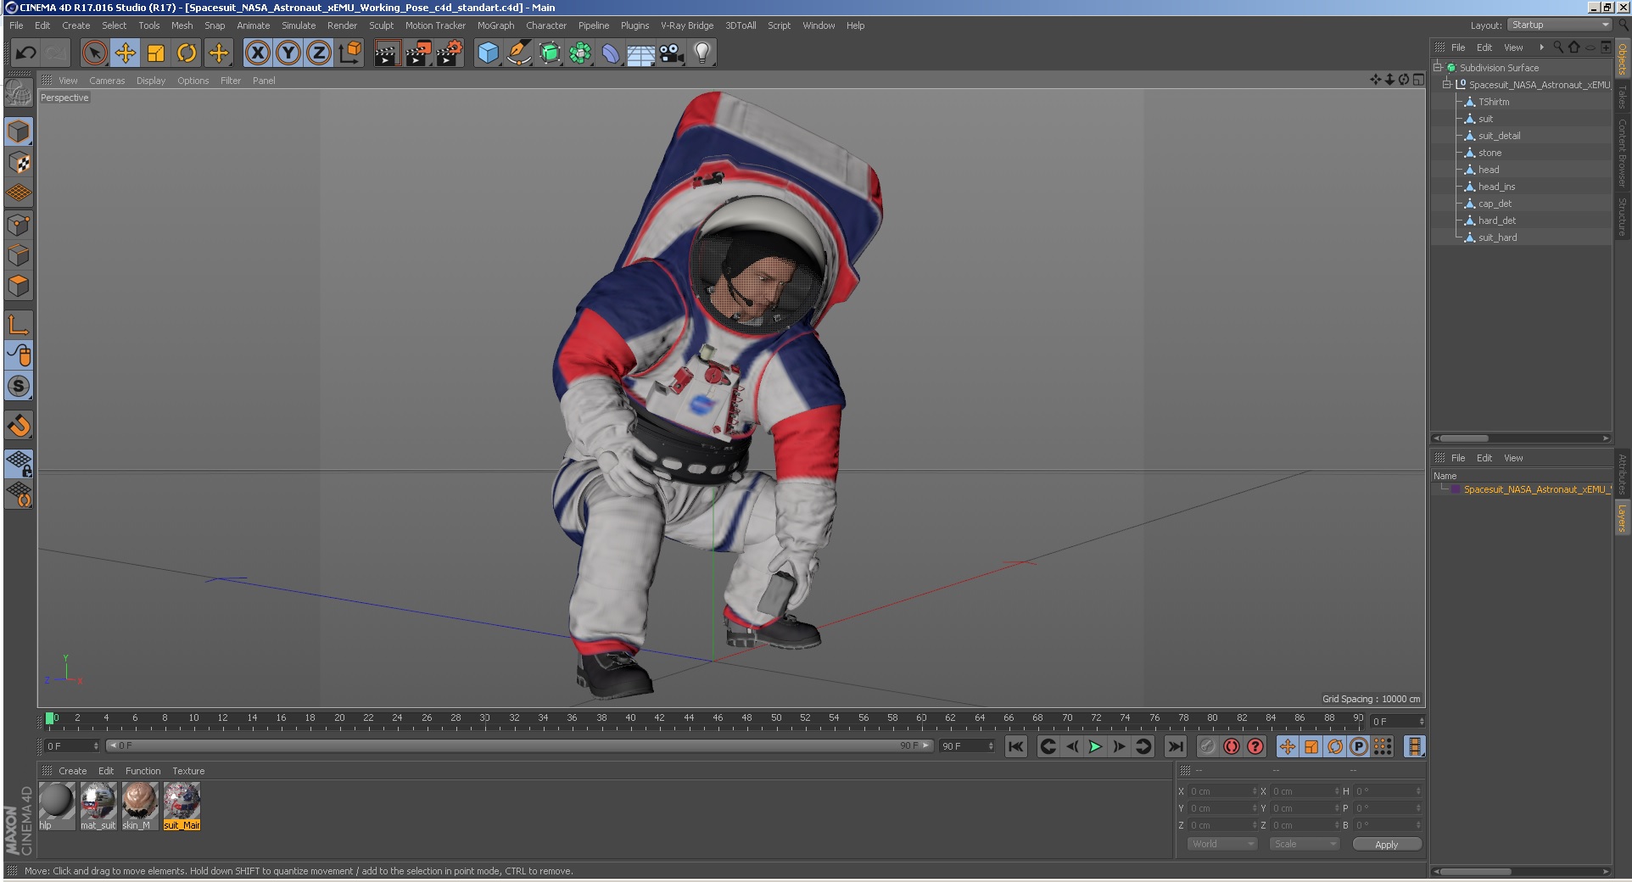This screenshot has height=882, width=1632.
Task: Click the Scale tool icon
Action: coord(156,53)
